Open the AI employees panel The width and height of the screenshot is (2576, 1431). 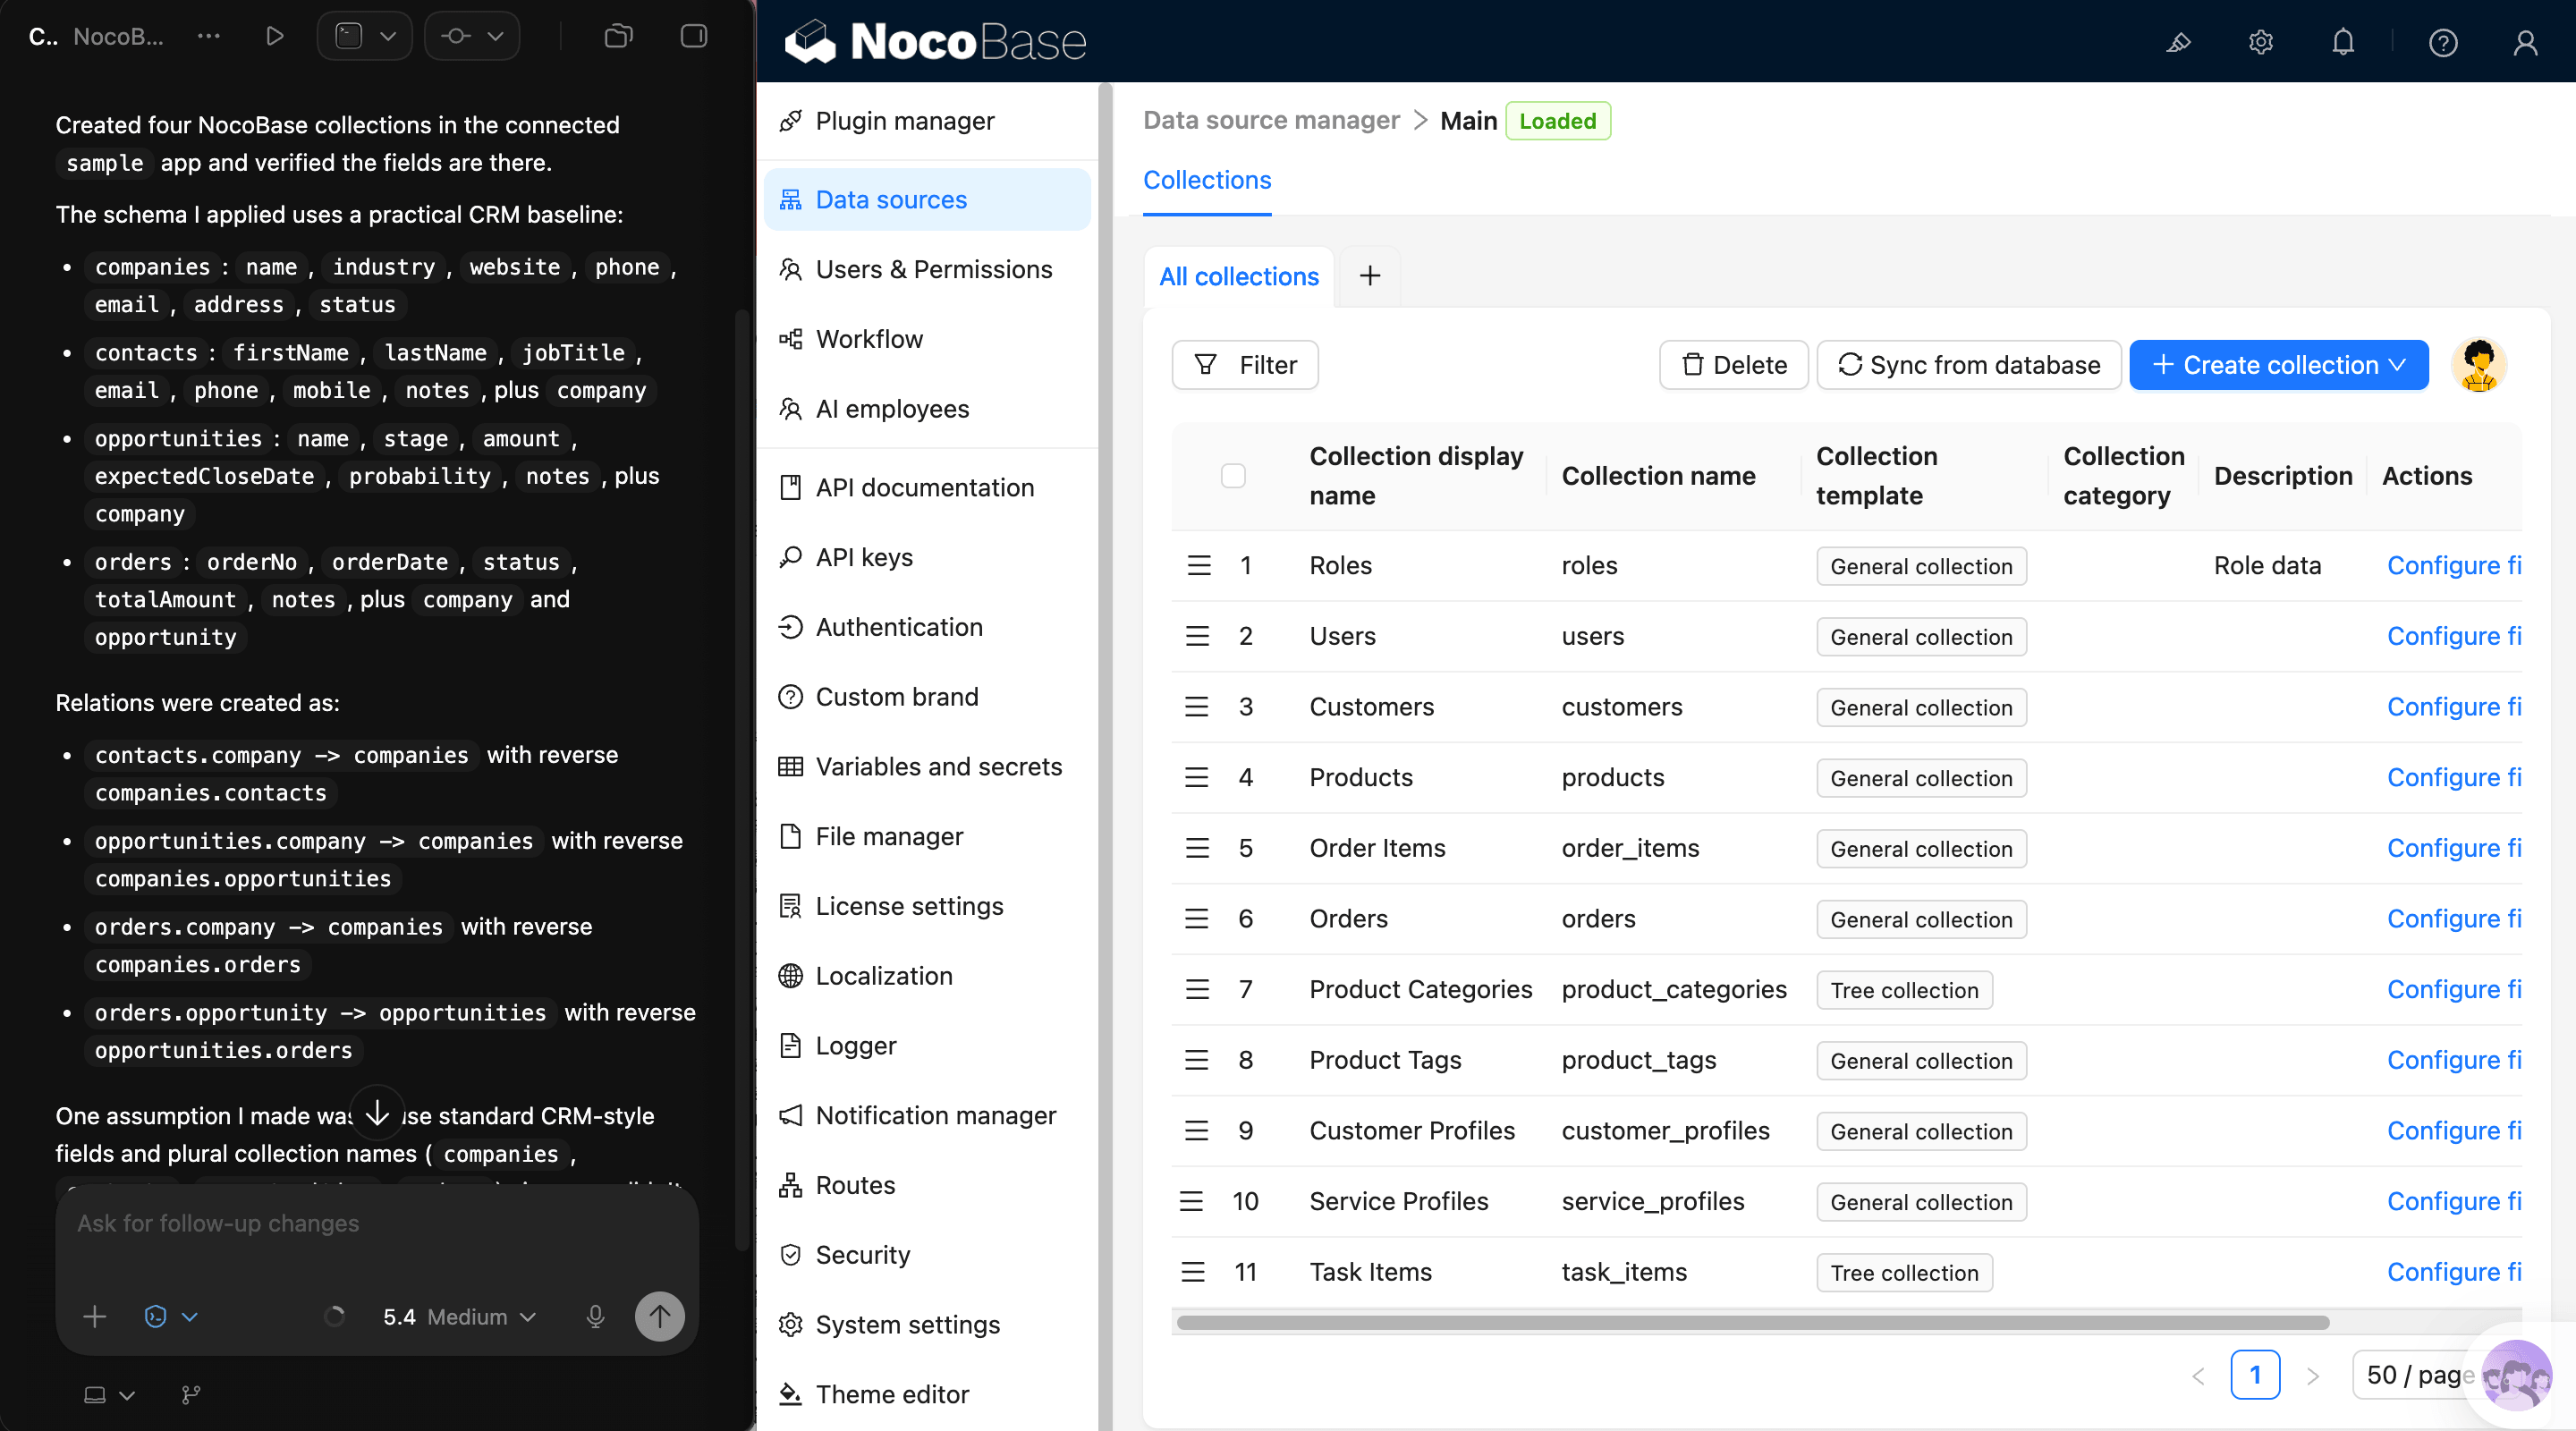click(891, 408)
